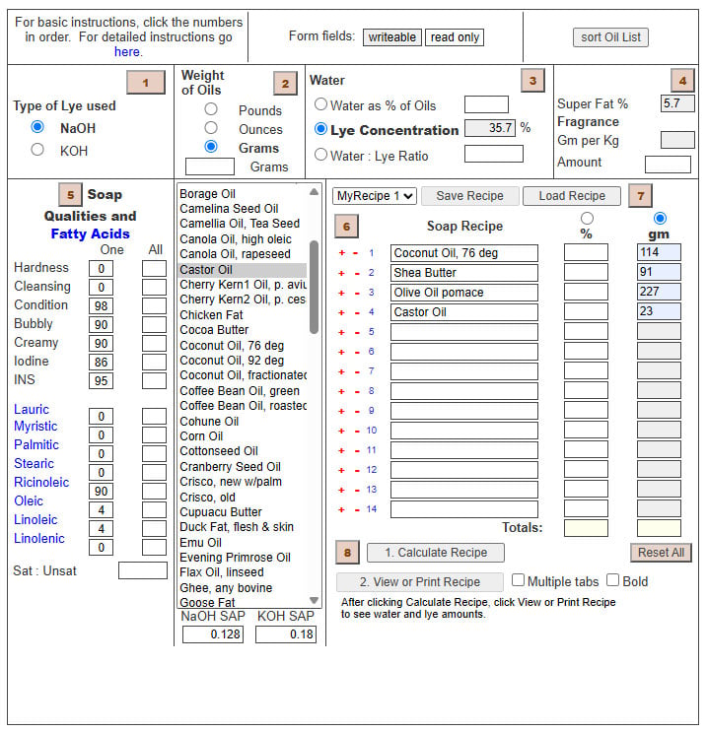
Task: Choose Grams weight unit
Action: (x=211, y=147)
